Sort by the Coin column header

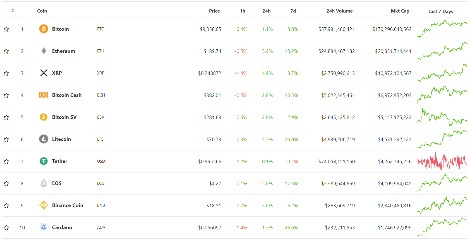coord(42,11)
